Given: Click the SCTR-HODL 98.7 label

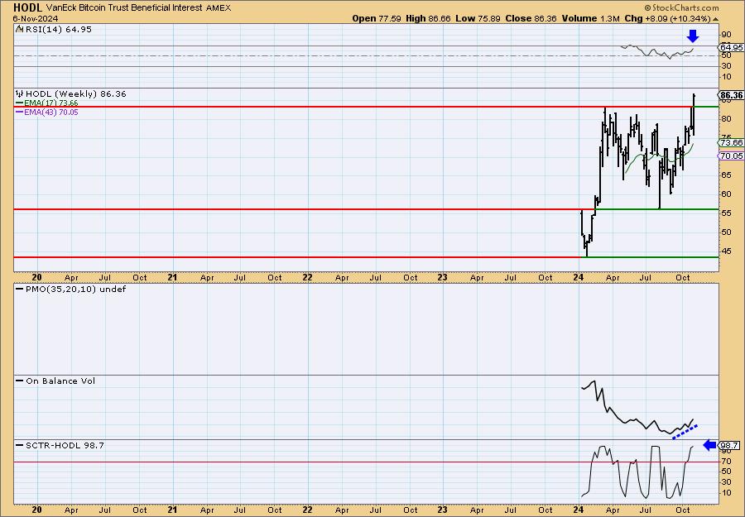Looking at the screenshot, I should 65,445.
